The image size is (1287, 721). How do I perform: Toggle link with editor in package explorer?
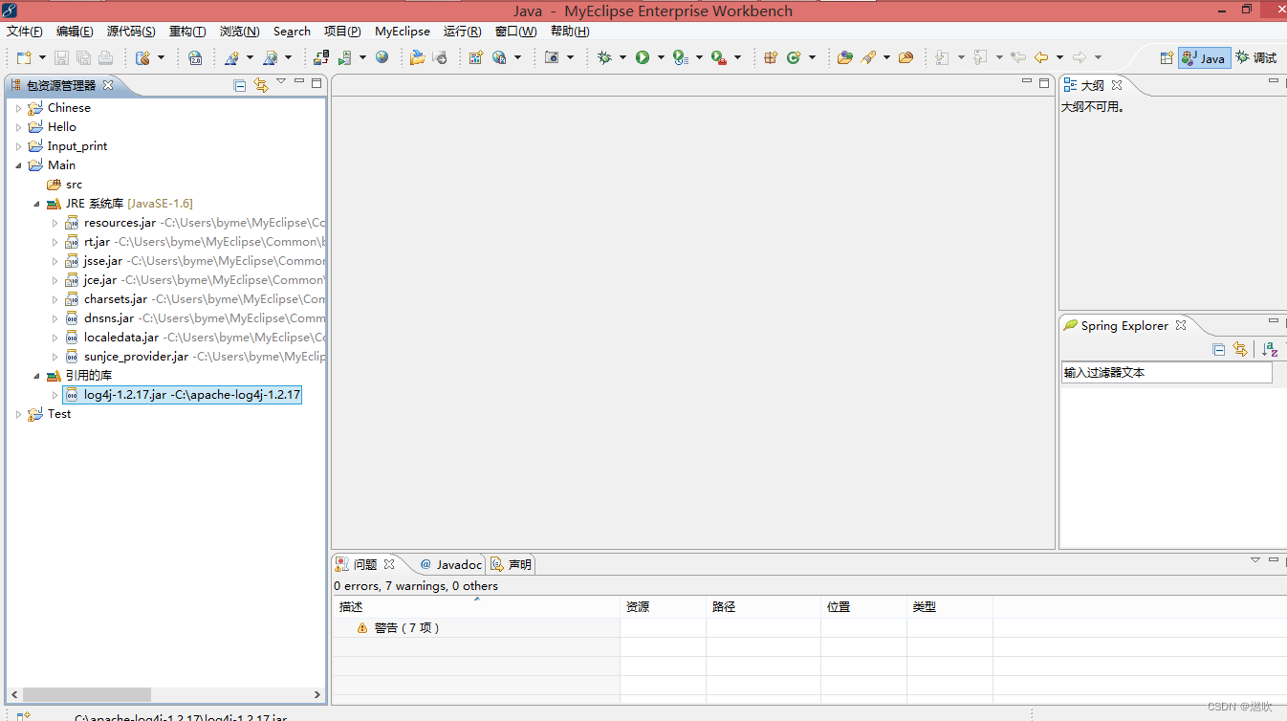click(261, 85)
